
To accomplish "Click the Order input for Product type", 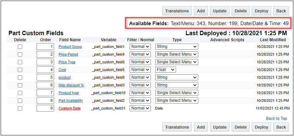I will 45,93.
